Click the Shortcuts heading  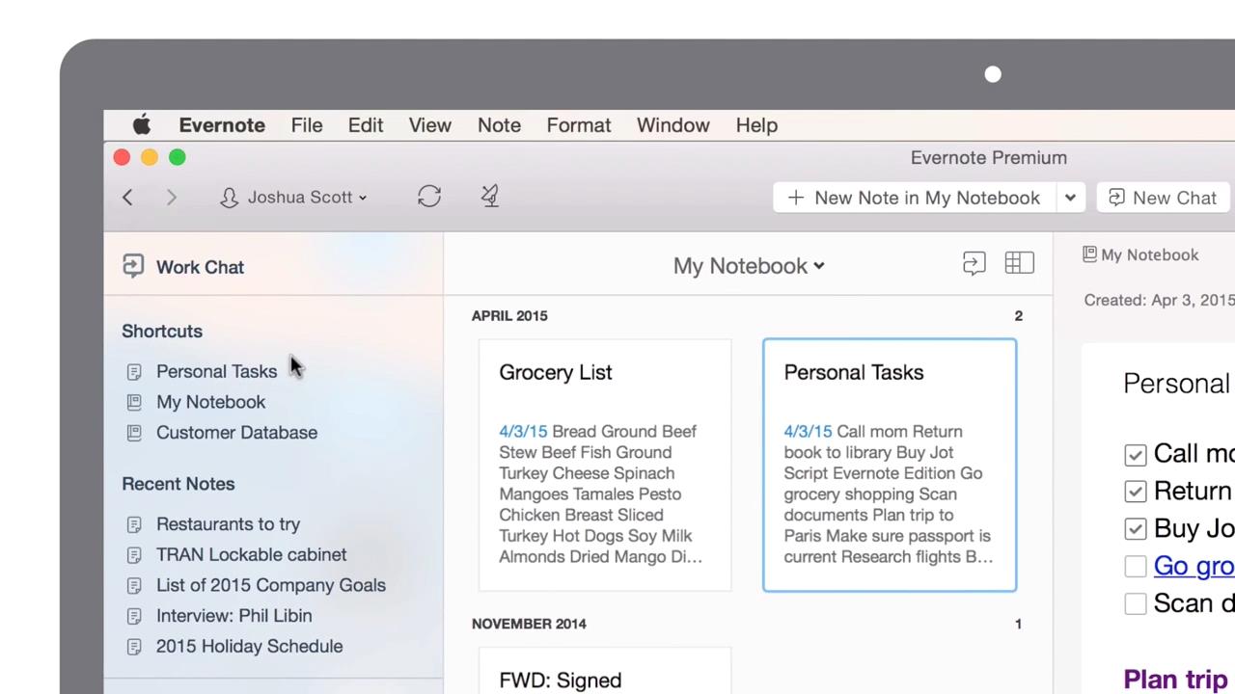pyautogui.click(x=162, y=332)
